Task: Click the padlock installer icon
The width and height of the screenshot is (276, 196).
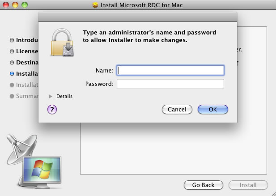Action: tap(62, 43)
